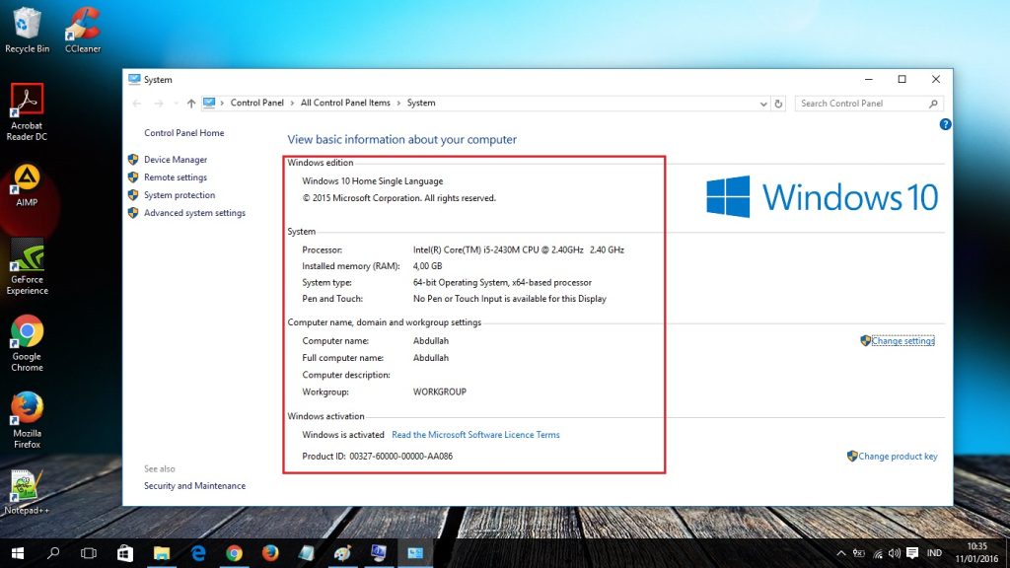Show hidden system tray icons
1010x568 pixels.
click(840, 553)
